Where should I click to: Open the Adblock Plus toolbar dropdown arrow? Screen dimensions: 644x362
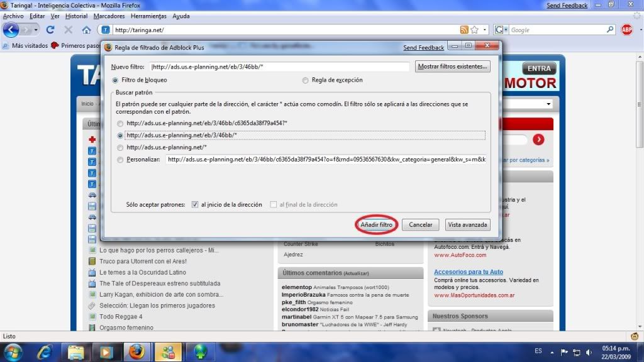point(640,30)
